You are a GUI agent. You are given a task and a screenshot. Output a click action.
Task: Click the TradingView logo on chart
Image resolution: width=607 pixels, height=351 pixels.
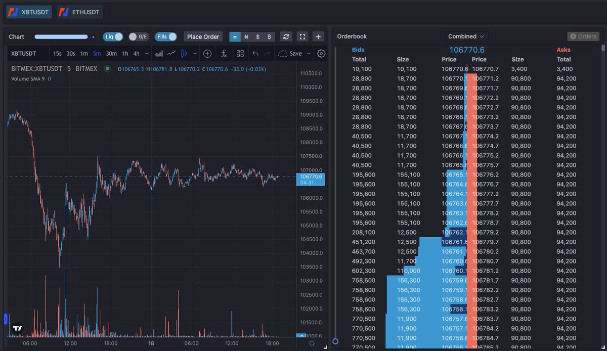18,328
